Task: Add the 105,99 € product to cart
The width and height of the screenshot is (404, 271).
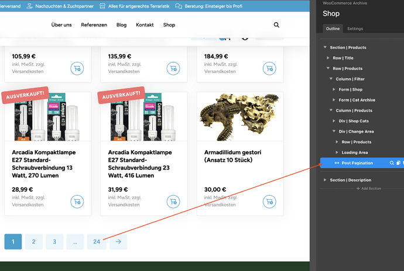Action: click(77, 69)
